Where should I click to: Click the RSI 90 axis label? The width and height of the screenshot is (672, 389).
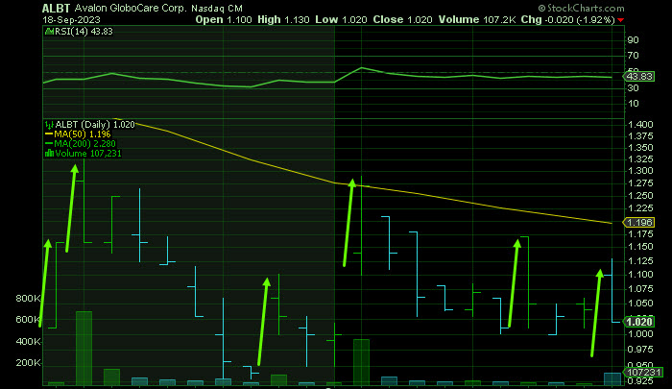[633, 40]
